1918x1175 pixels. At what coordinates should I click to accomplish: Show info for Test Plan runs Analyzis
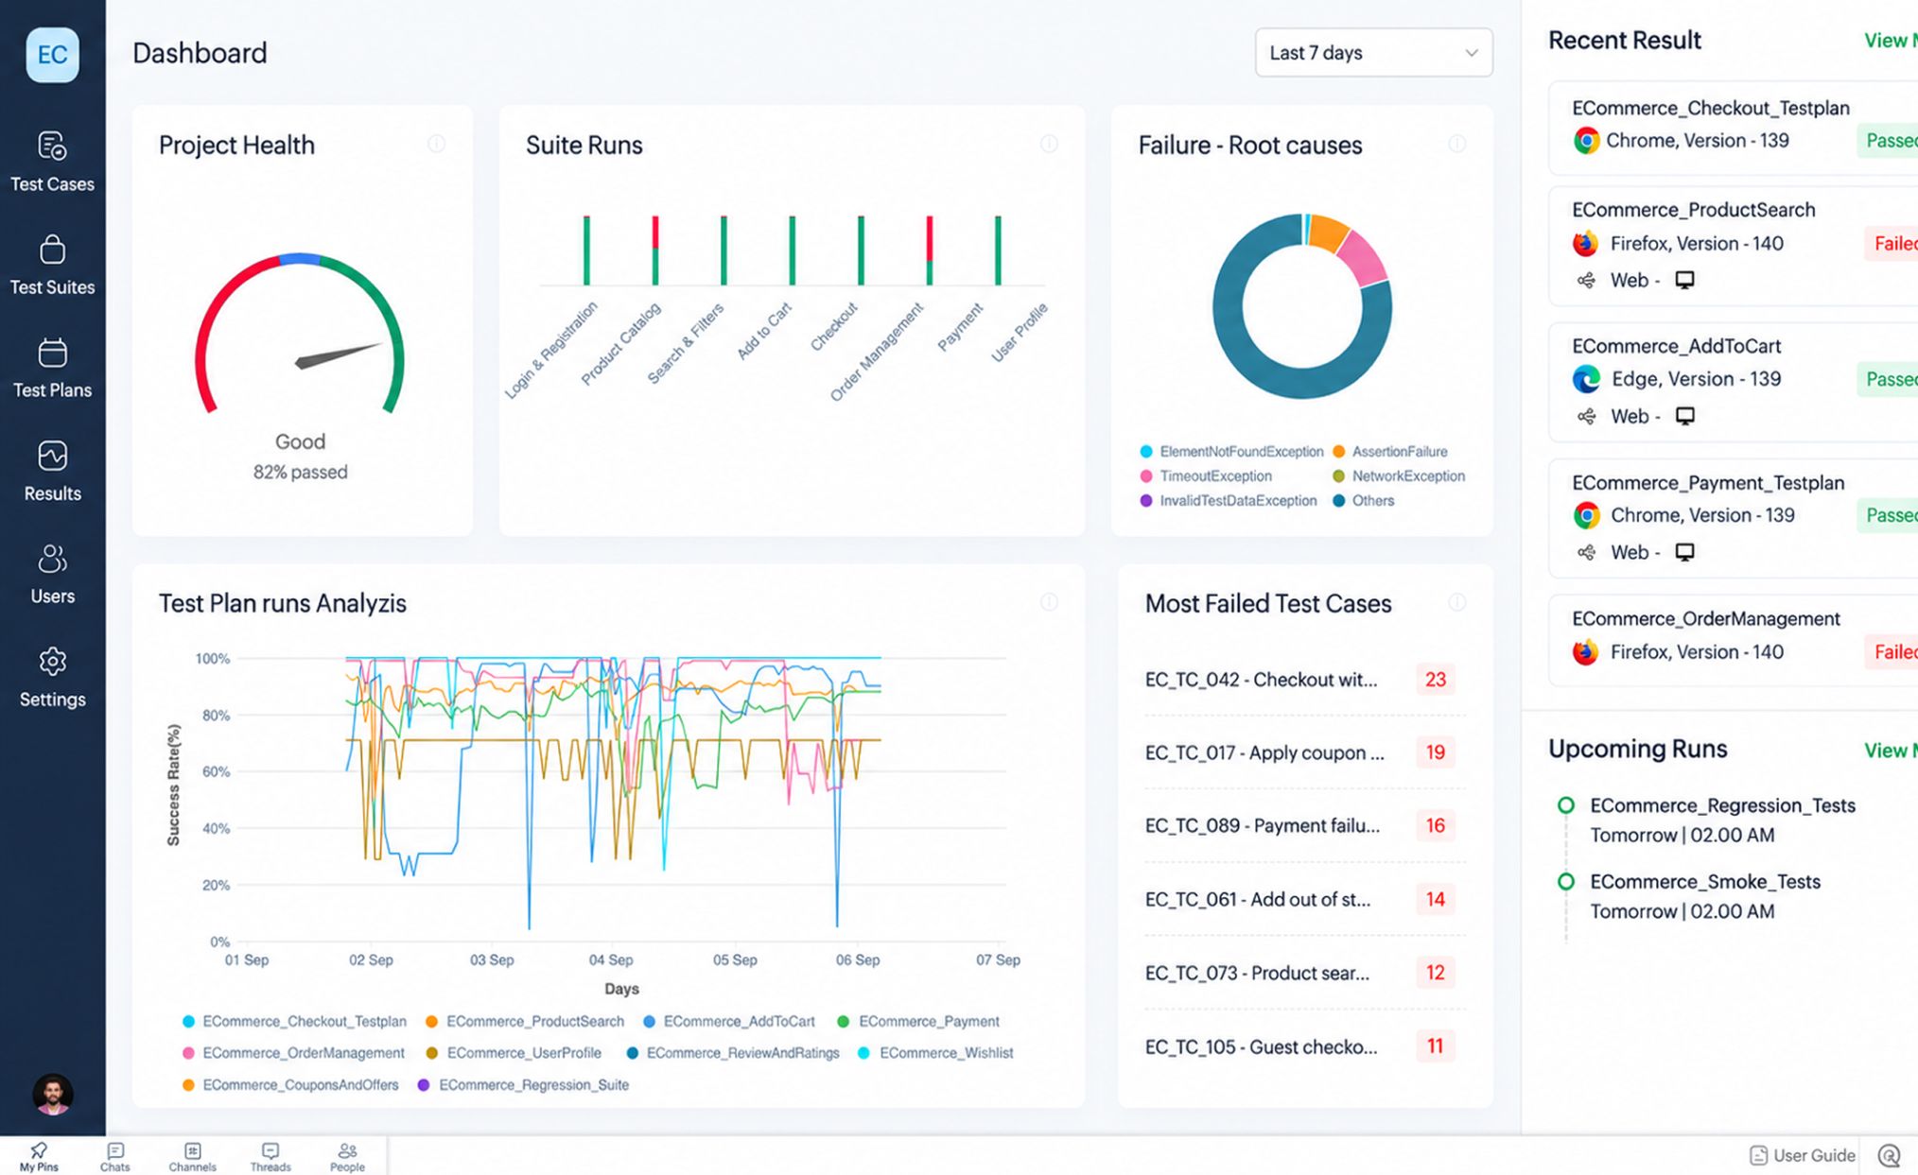1049,602
